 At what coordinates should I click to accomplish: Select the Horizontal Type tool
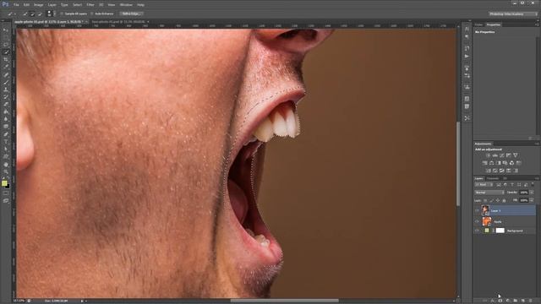click(x=6, y=142)
